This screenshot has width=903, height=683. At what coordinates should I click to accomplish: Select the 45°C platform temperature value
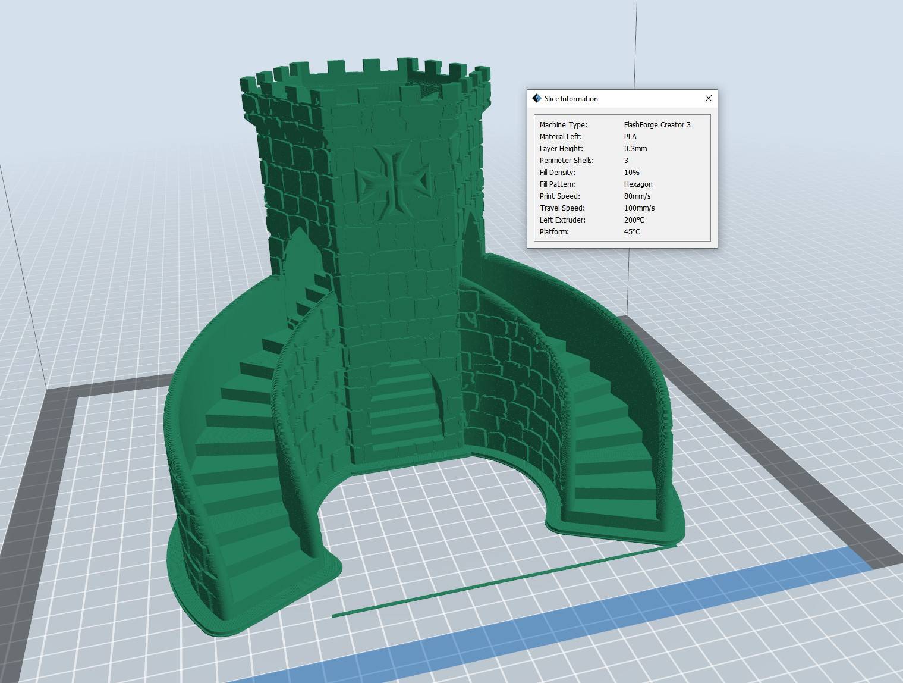click(632, 232)
